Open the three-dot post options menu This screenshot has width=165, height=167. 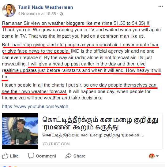tap(160, 6)
